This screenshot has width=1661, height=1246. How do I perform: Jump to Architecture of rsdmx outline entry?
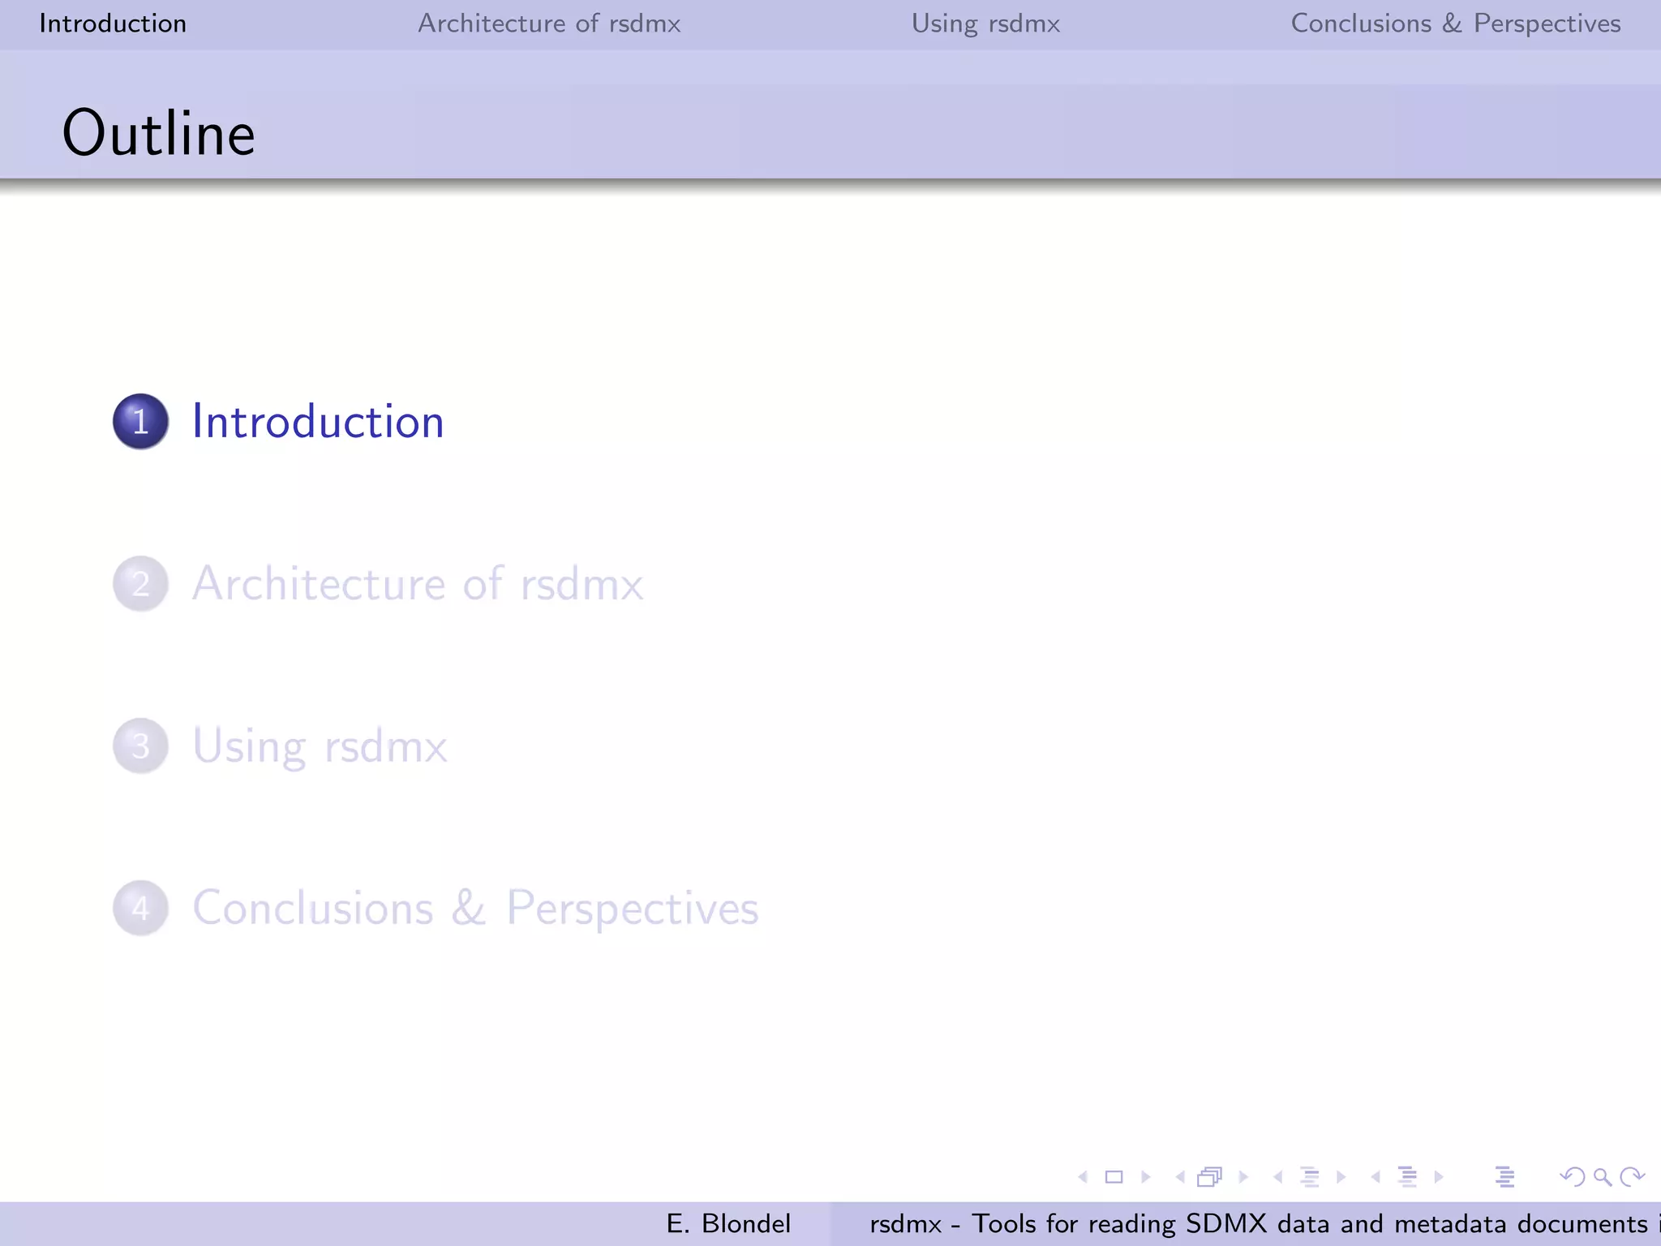click(x=418, y=584)
